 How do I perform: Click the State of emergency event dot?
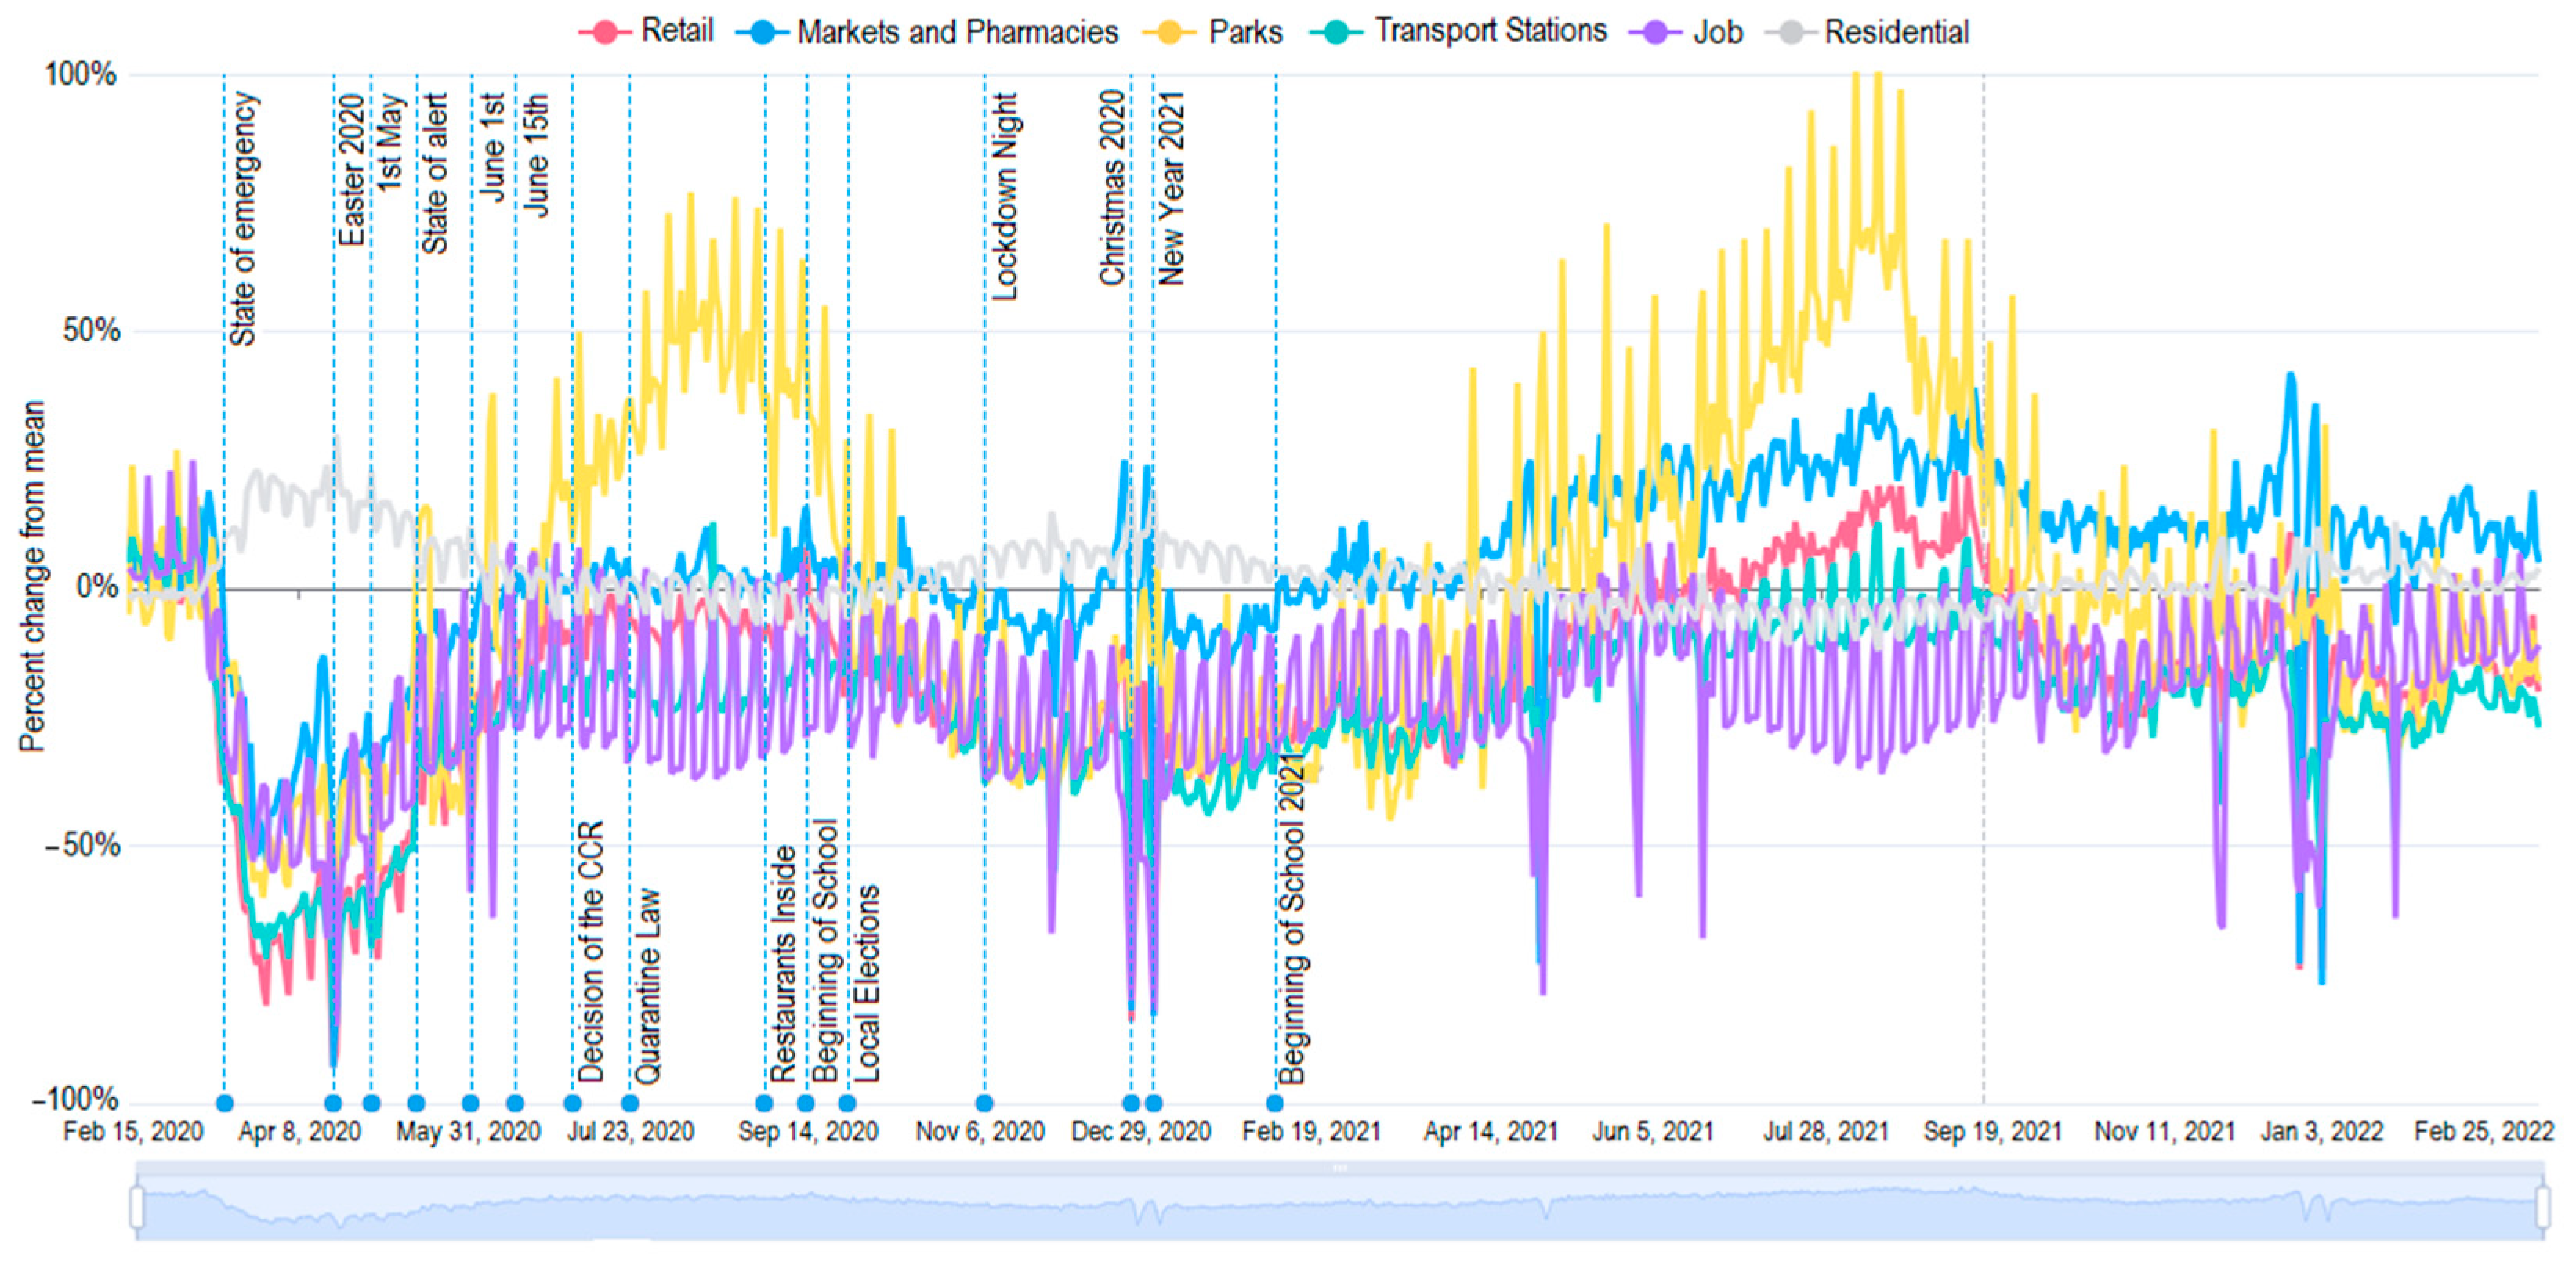click(225, 1103)
